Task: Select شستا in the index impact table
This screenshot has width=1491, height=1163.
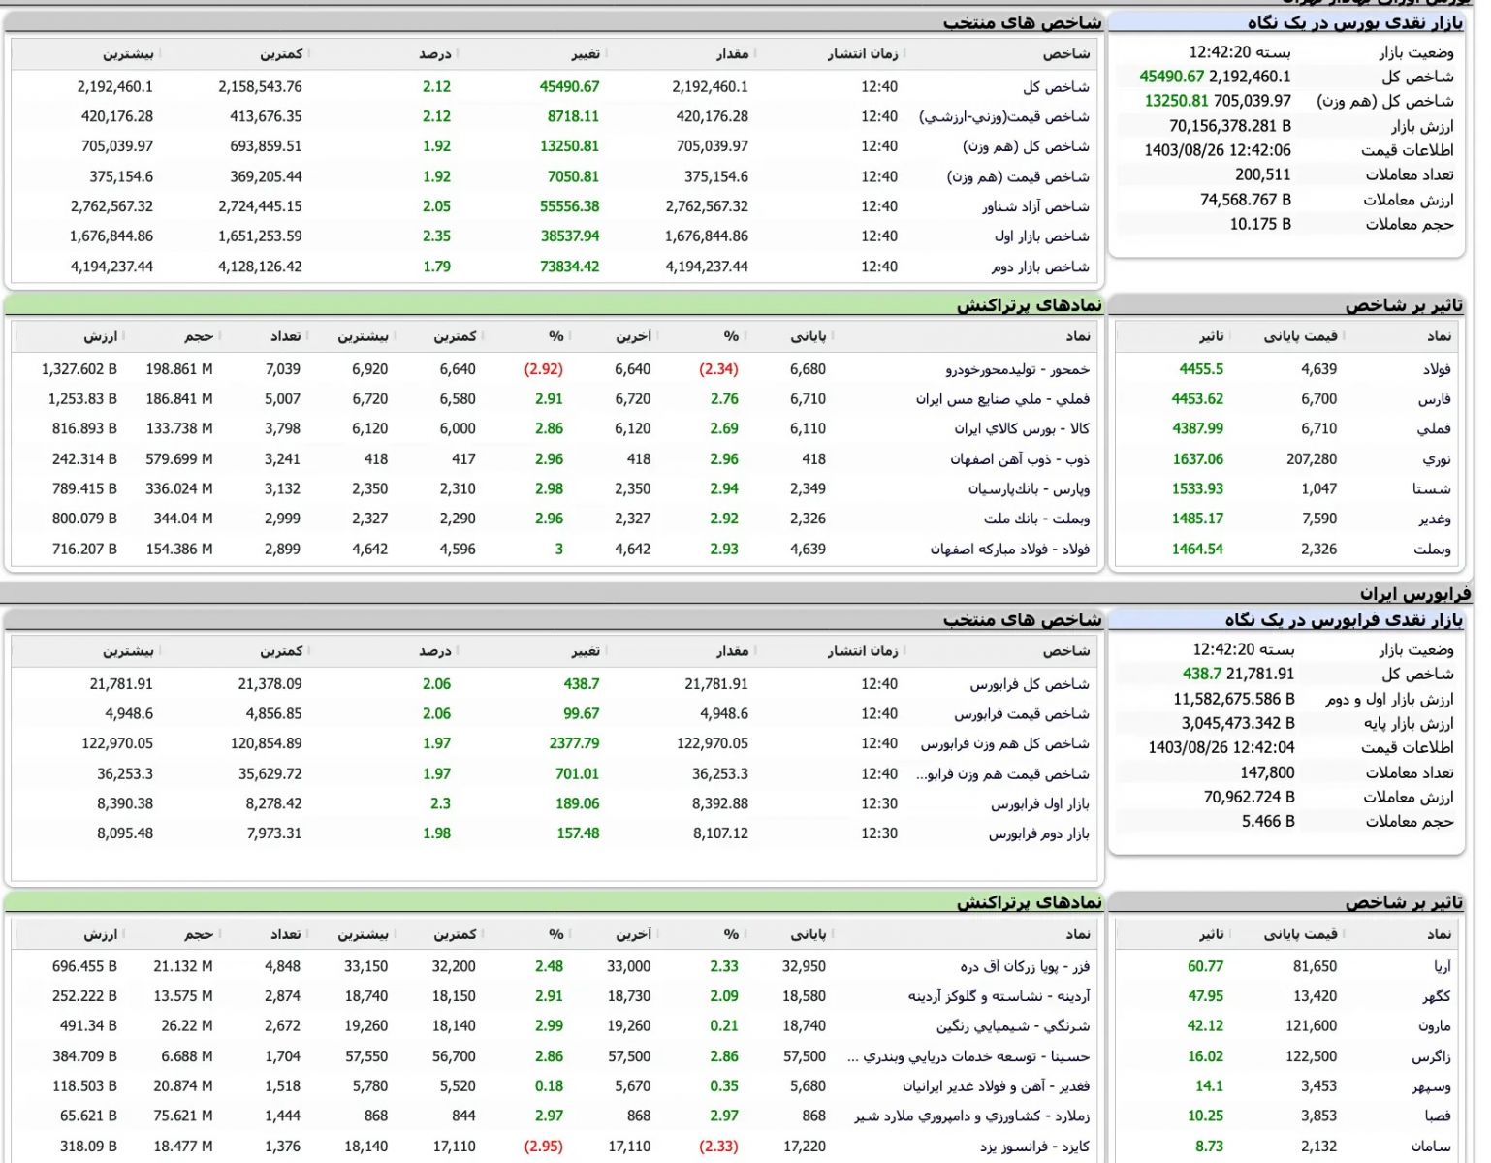Action: pos(1432,489)
